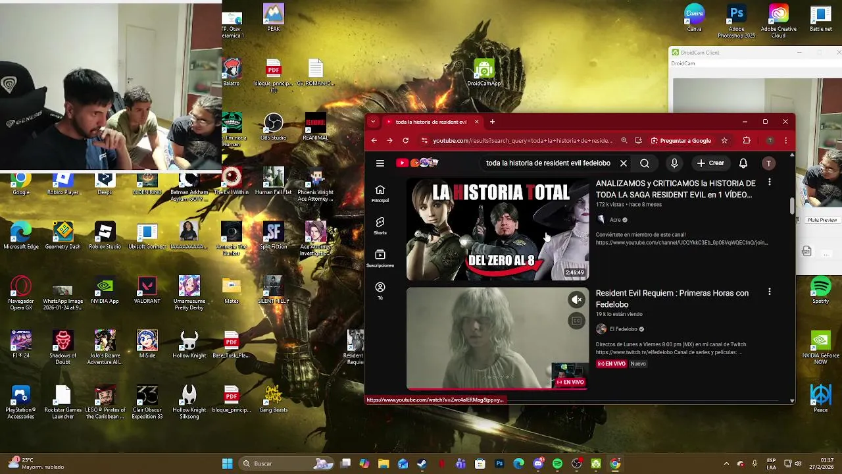Open the PEAK desktop shortcut
842x474 pixels.
pyautogui.click(x=274, y=17)
